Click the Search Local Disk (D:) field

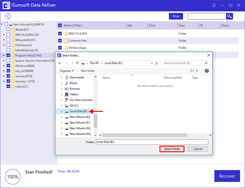186,63
